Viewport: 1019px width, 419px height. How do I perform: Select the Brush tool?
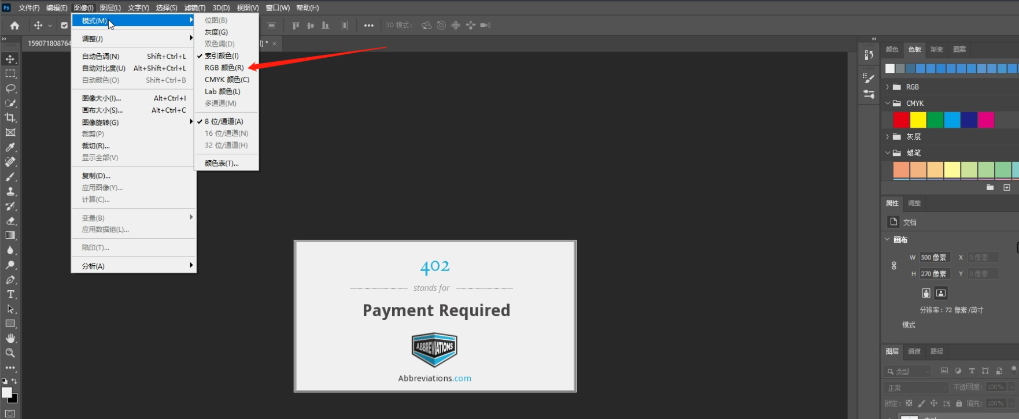[10, 177]
